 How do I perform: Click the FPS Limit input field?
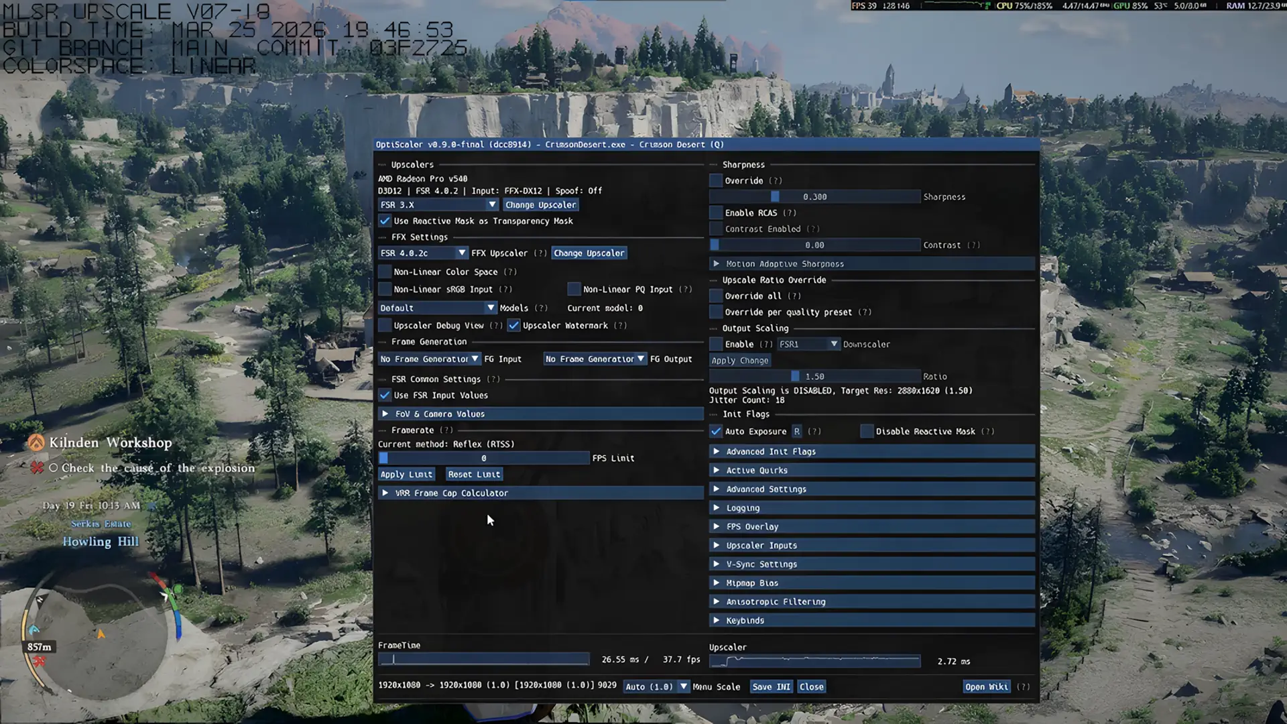click(x=483, y=459)
